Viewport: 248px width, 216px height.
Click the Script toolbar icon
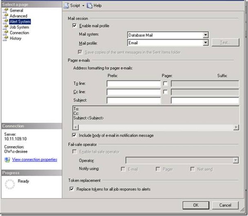(66, 6)
